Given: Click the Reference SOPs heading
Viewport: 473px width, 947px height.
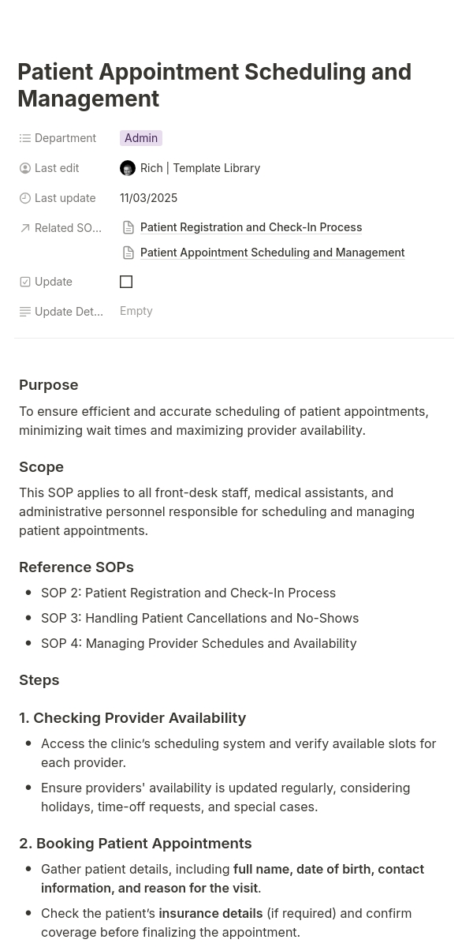Looking at the screenshot, I should click(76, 567).
